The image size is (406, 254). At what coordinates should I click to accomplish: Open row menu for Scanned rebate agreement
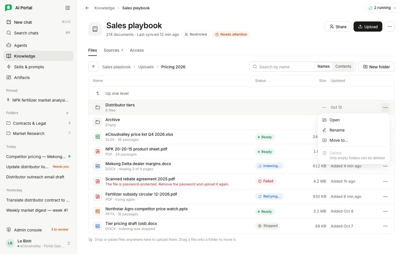pos(385,181)
